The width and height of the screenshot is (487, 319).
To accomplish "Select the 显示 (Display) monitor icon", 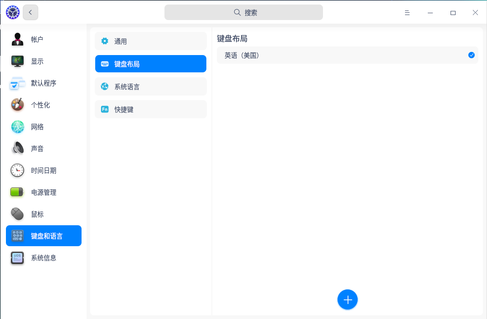I will pyautogui.click(x=17, y=61).
